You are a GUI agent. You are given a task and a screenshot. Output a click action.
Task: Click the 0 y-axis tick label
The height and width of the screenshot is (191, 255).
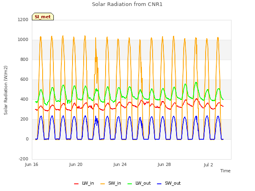click(27, 139)
